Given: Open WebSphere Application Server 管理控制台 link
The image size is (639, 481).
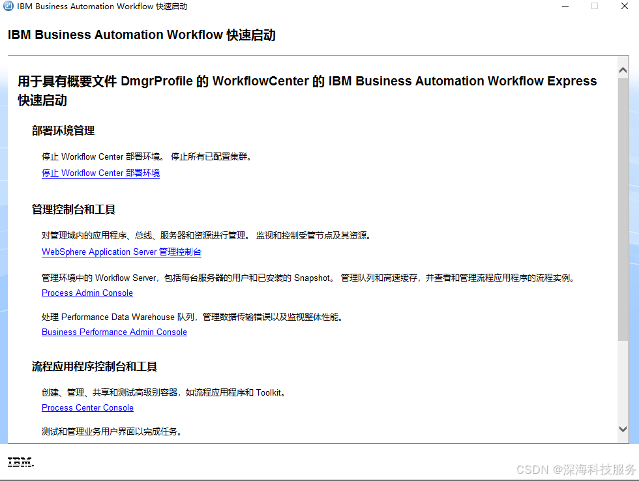Looking at the screenshot, I should point(121,252).
